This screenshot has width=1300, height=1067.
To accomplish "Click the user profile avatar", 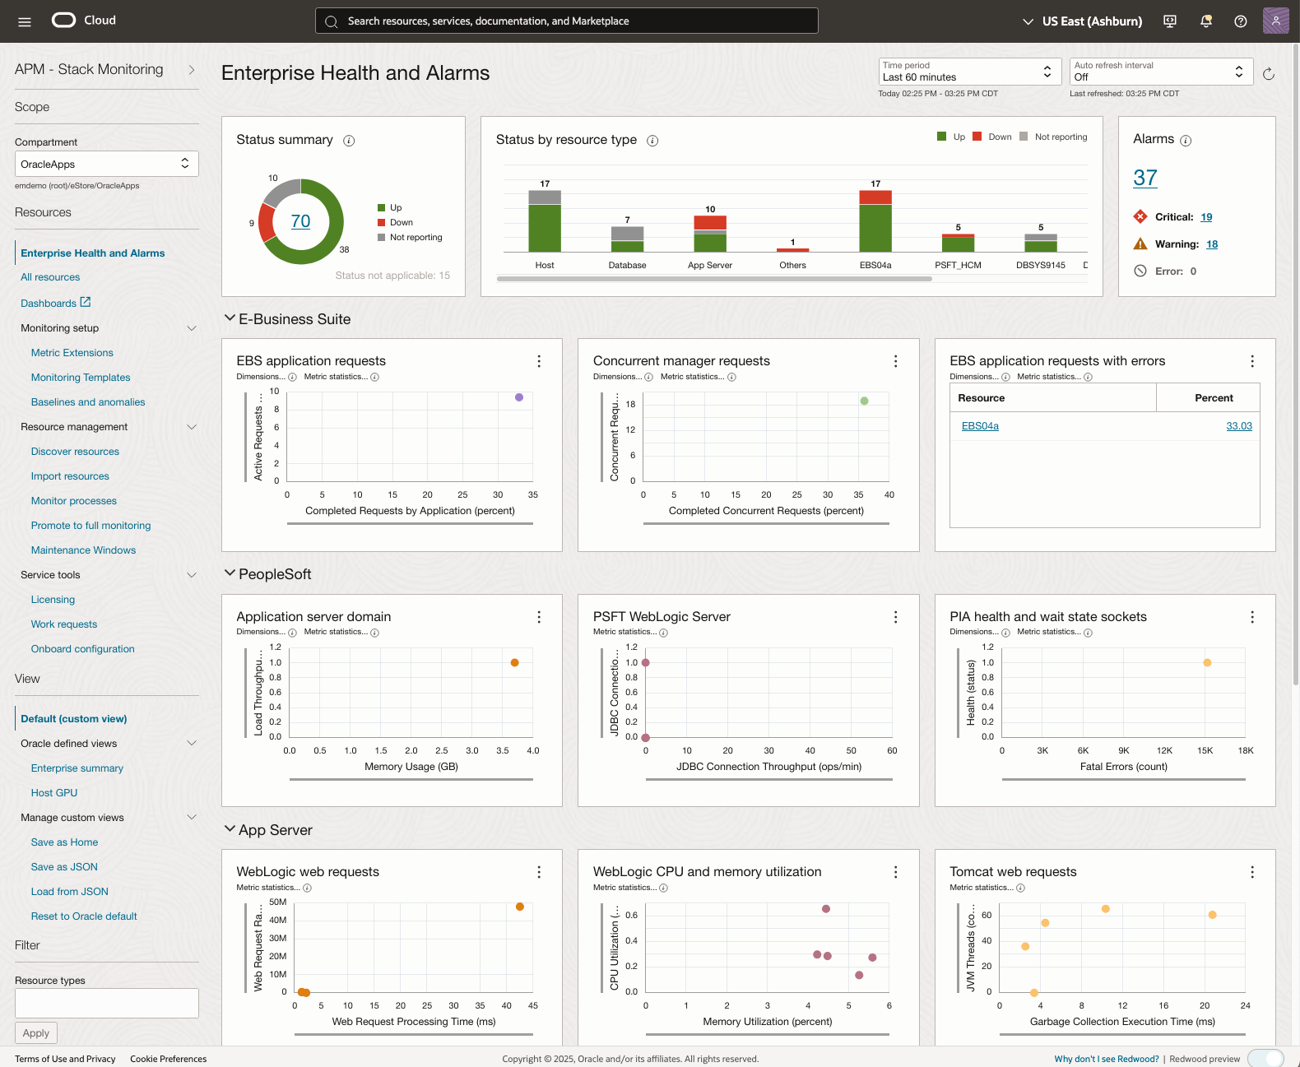I will tap(1275, 21).
